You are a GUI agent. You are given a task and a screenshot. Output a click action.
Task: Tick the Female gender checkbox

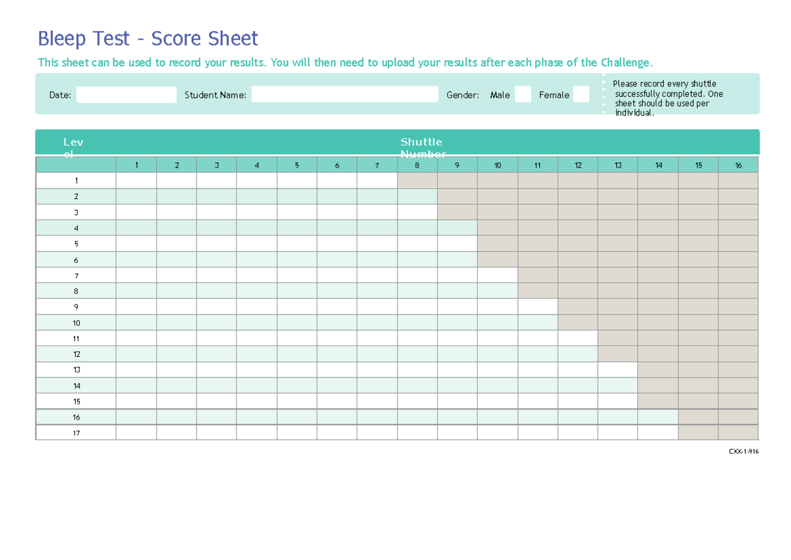click(581, 95)
